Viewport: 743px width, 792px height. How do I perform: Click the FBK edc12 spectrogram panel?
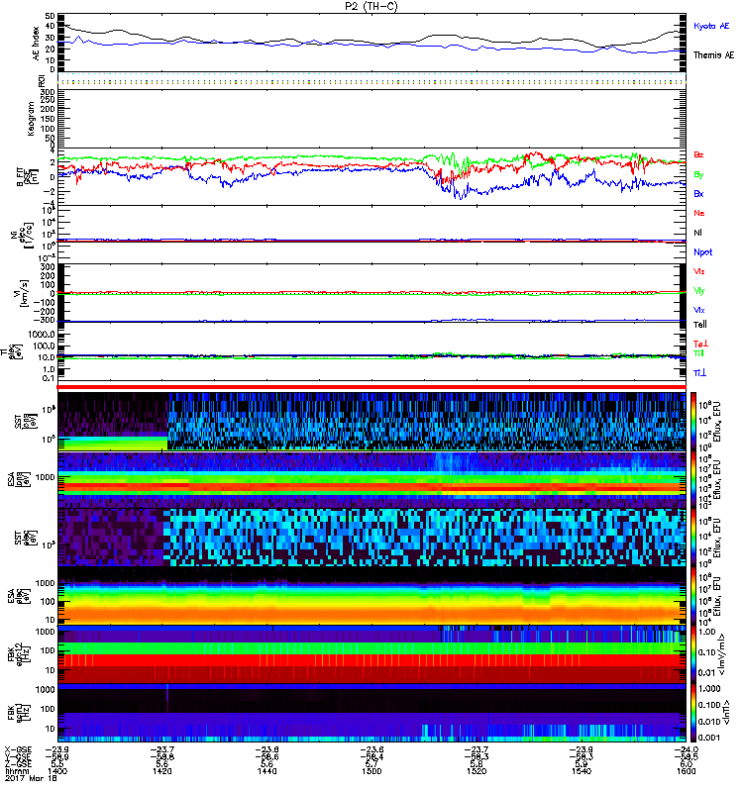[371, 654]
